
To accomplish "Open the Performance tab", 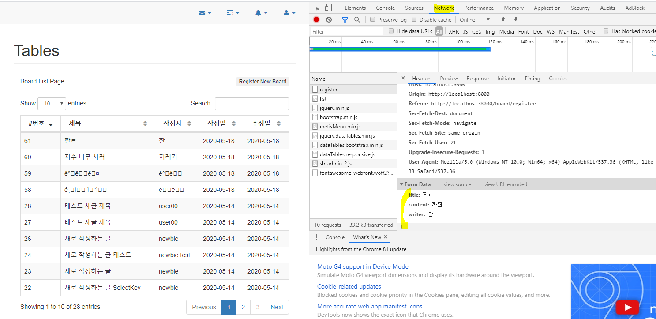I will 479,8.
